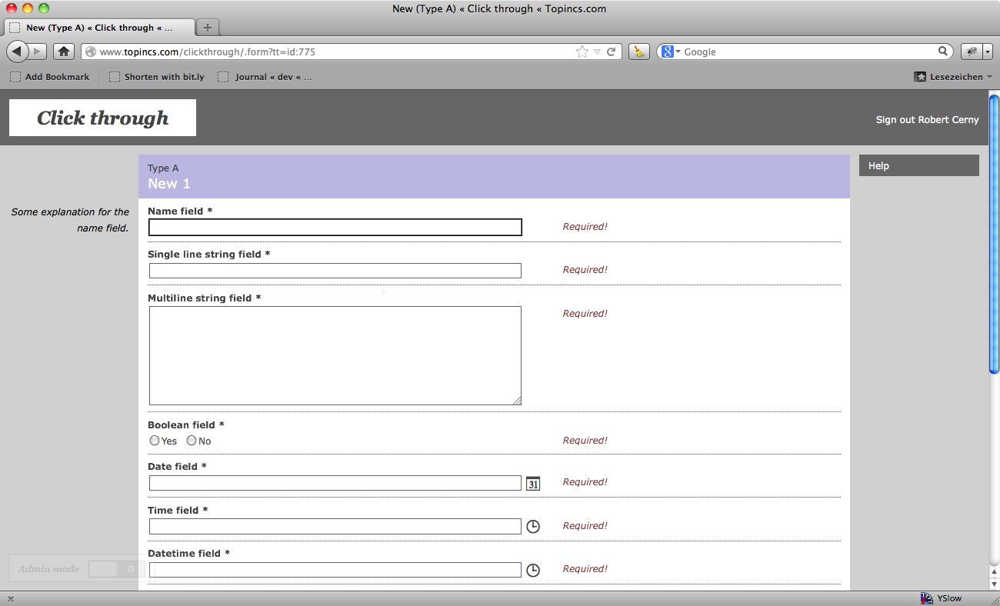1000x606 pixels.
Task: Select No for Boolean field
Action: click(x=192, y=441)
